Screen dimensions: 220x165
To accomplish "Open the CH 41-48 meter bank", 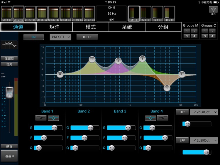I will click(x=65, y=14).
